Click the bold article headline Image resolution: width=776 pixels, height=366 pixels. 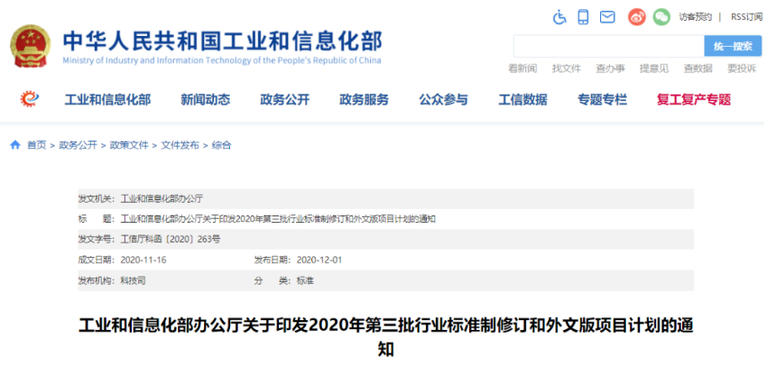click(386, 337)
